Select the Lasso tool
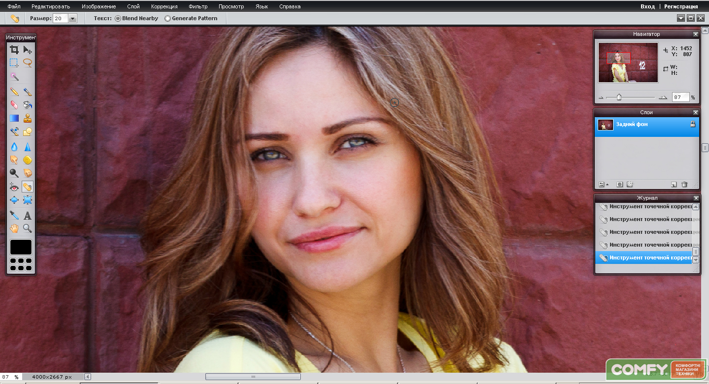 tap(28, 63)
